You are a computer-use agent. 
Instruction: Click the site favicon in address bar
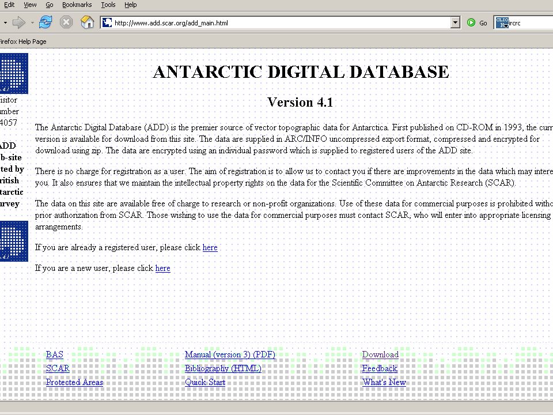107,22
